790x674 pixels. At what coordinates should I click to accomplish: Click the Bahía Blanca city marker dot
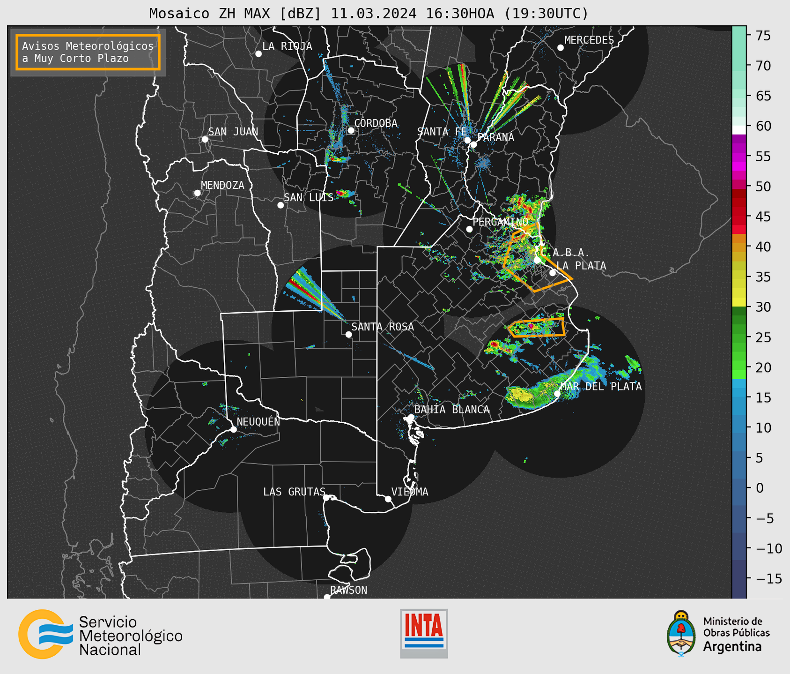coord(411,417)
